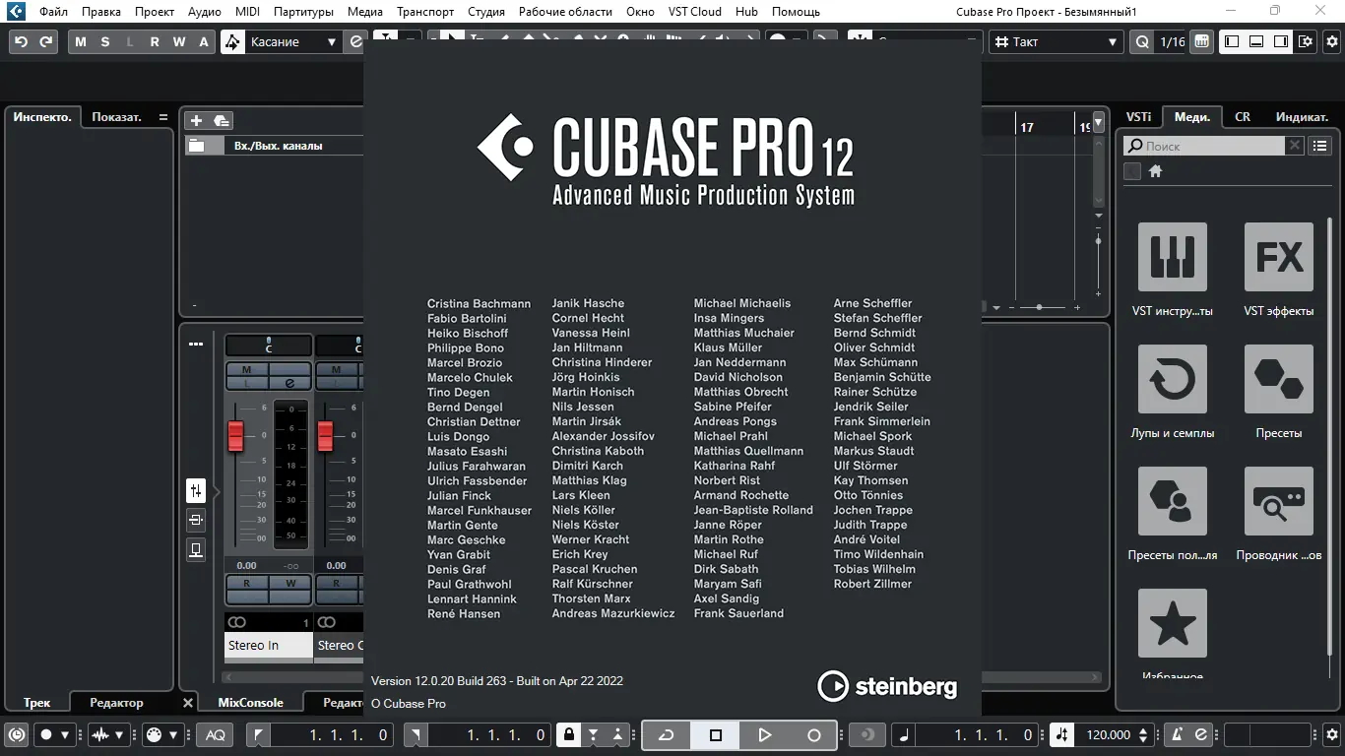The height and width of the screenshot is (756, 1345).
Task: Open the audio record mode waveform dropdown
Action: click(x=108, y=735)
